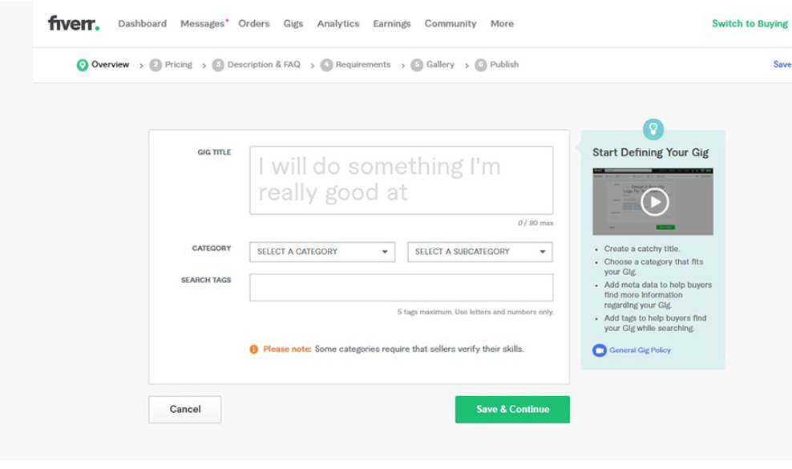This screenshot has height=469, width=792.
Task: Play the Start Defining Your Gig video
Action: [x=653, y=202]
